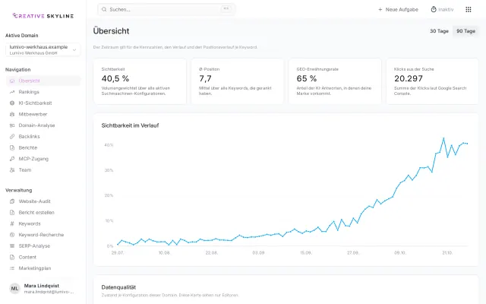Click the 29.07. axis label
The height and width of the screenshot is (304, 486).
118,253
